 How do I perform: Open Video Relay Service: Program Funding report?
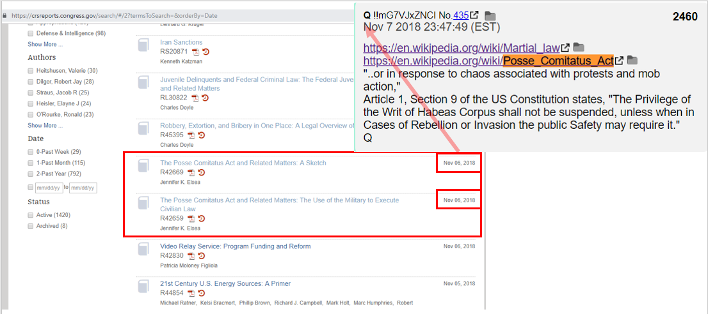(235, 246)
